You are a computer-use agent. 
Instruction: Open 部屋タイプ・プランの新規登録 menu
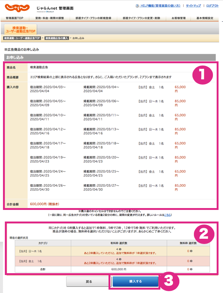pos(93,18)
